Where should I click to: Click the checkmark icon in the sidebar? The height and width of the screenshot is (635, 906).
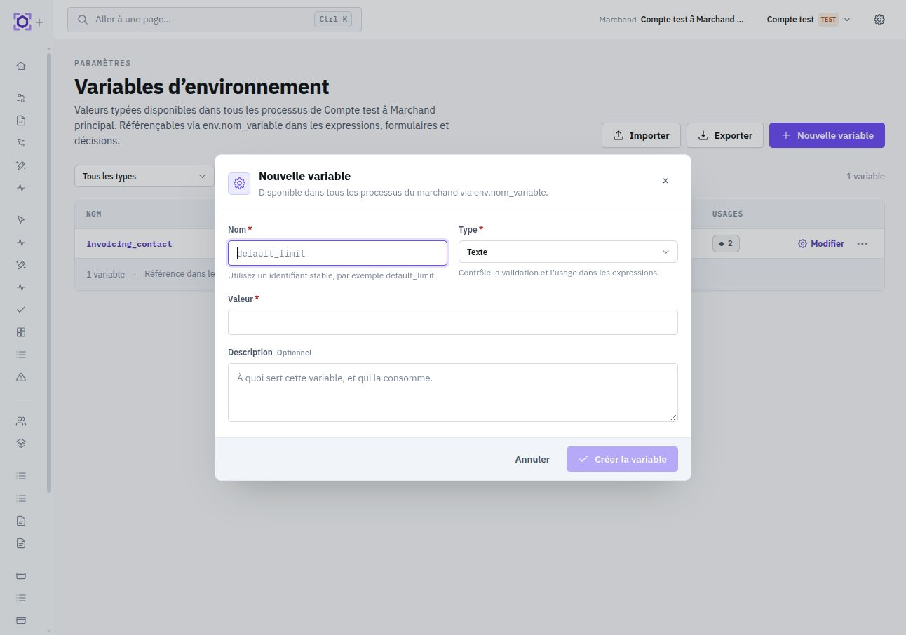(21, 309)
